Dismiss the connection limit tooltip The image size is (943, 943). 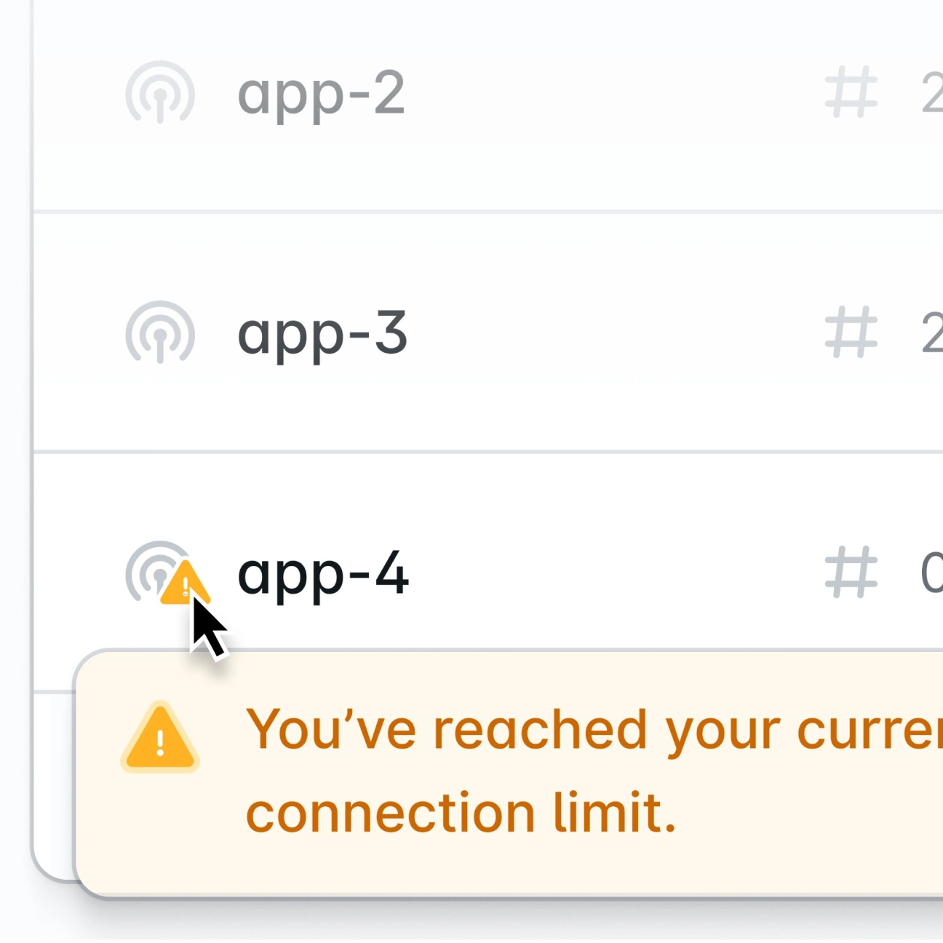[x=509, y=771]
